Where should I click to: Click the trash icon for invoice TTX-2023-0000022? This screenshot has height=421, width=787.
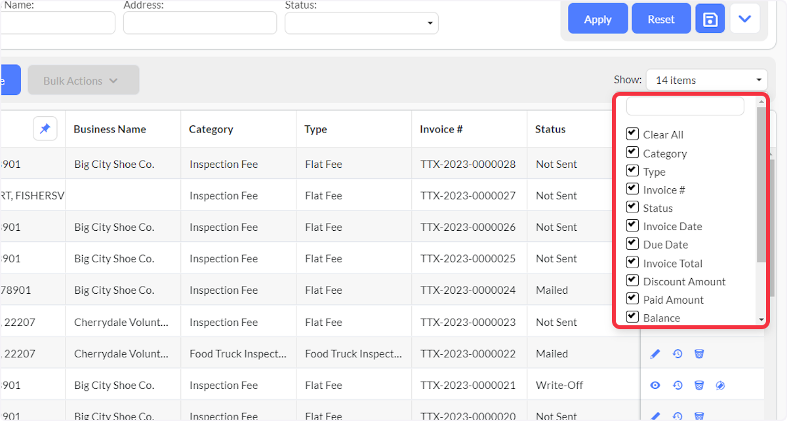(699, 354)
